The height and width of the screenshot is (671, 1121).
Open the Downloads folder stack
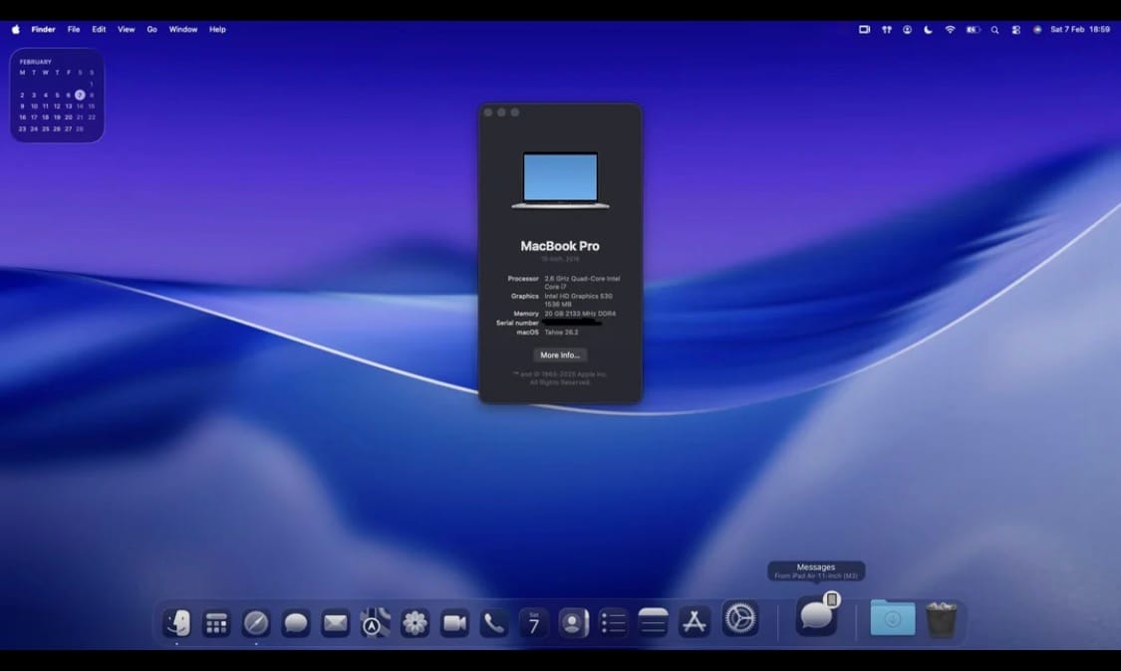point(892,618)
